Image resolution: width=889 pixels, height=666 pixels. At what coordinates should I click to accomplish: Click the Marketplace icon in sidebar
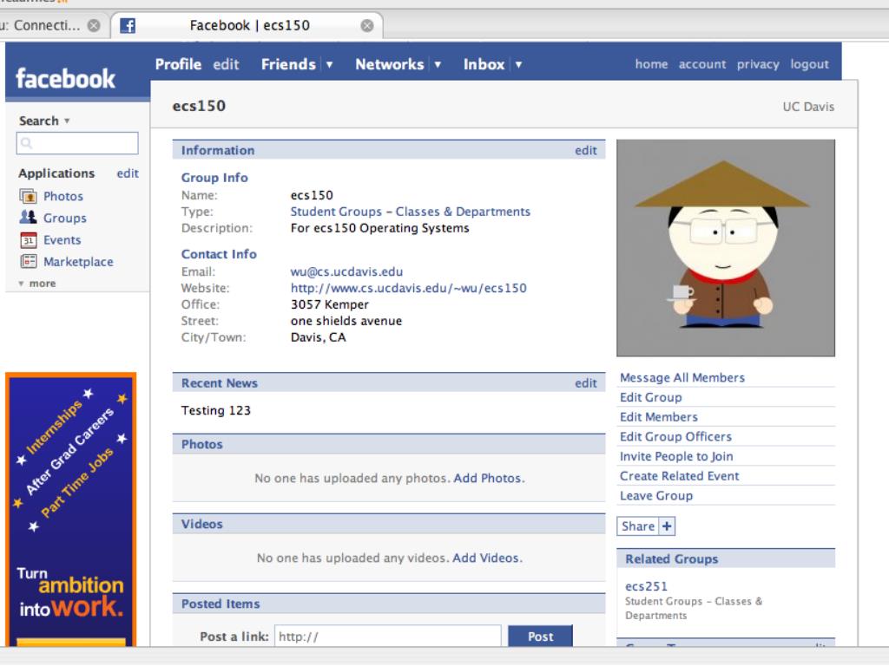29,262
